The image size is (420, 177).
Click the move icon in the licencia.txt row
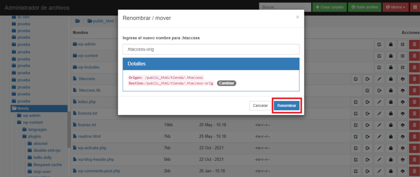click(367, 113)
